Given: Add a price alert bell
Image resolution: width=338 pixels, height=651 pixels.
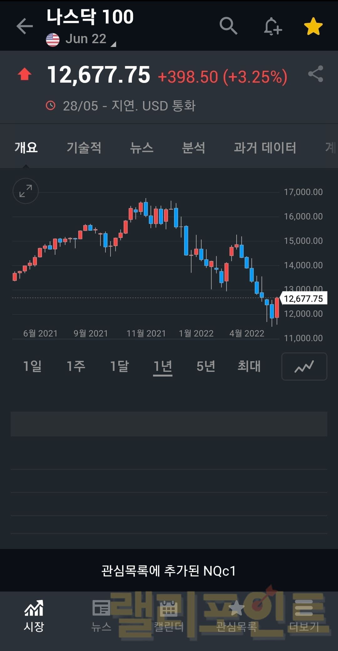Looking at the screenshot, I should point(272,26).
